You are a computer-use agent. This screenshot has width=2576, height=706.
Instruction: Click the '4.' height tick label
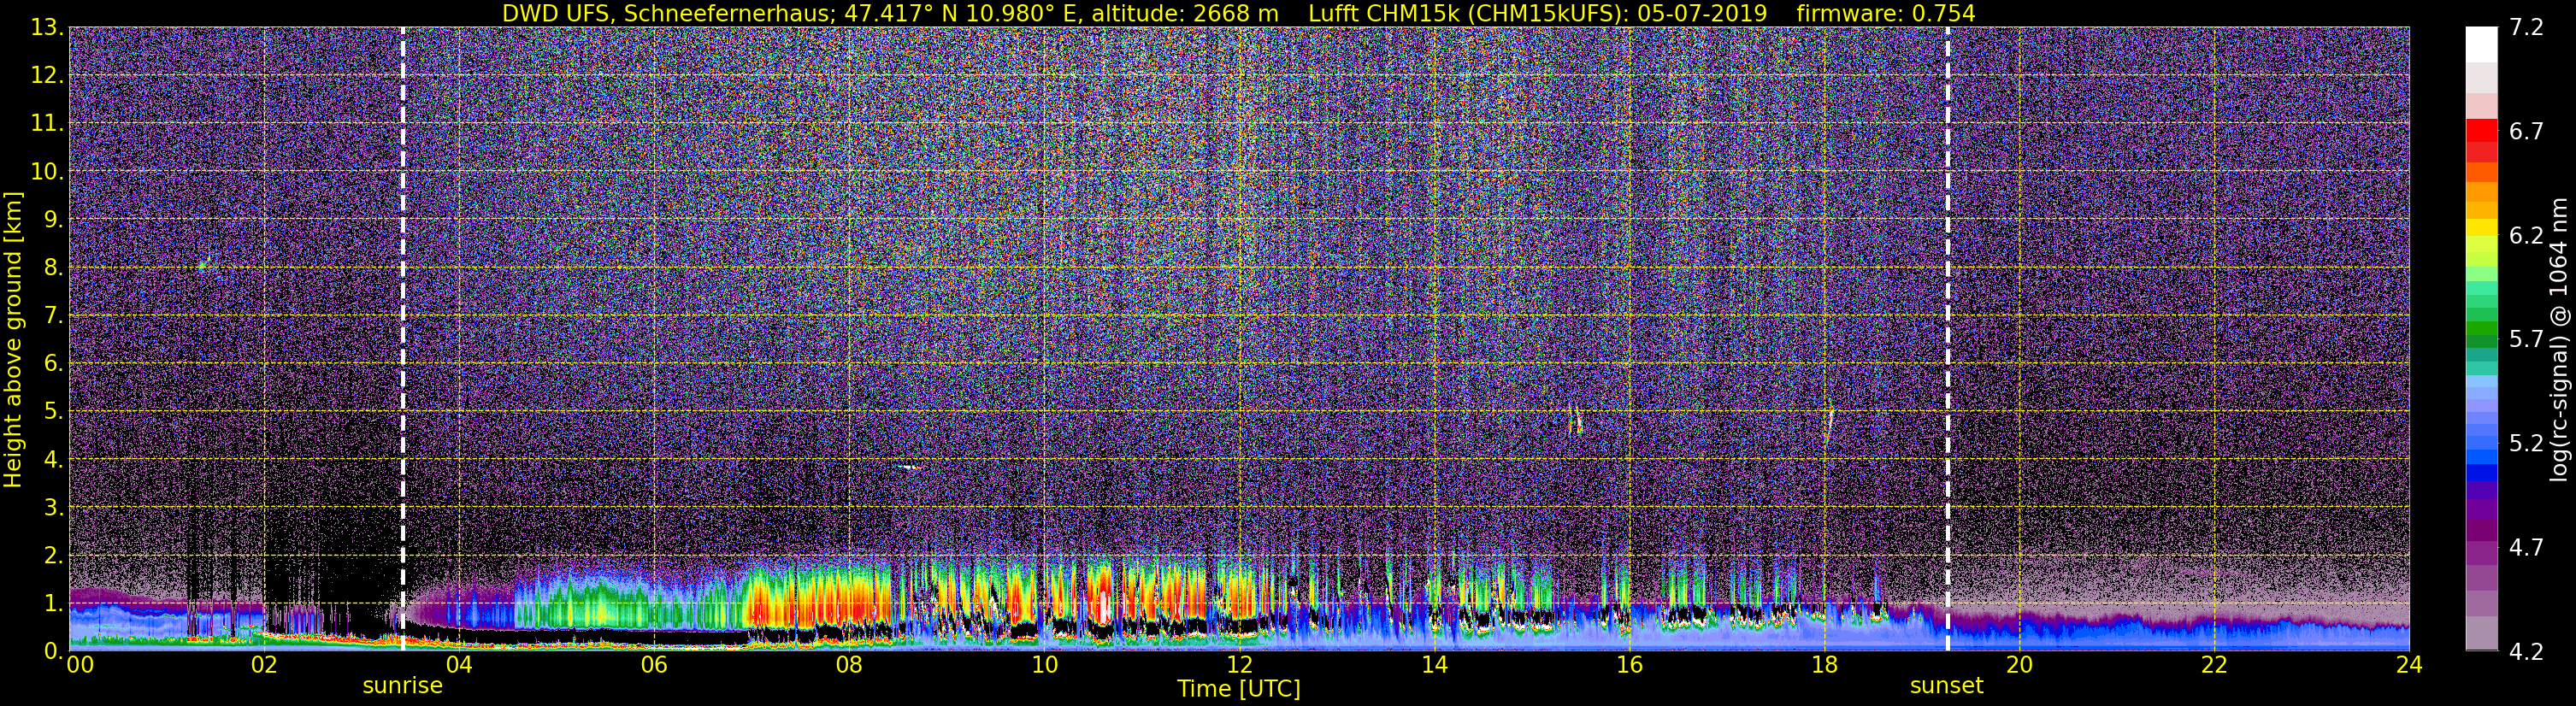click(x=54, y=460)
